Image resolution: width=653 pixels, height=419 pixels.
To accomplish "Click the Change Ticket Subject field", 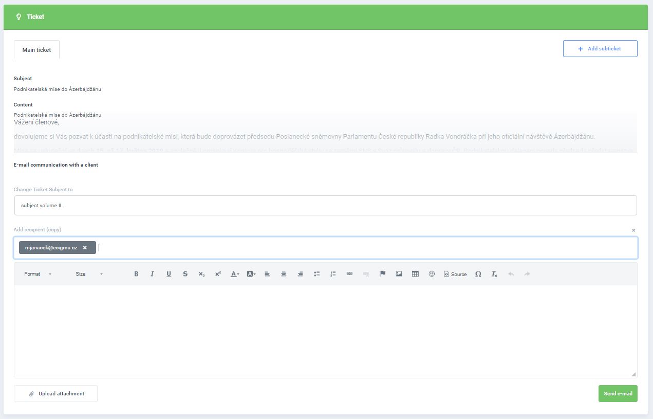I will point(325,205).
